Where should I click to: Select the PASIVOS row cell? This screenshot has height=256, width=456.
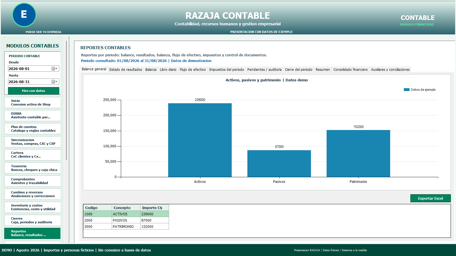coord(126,220)
